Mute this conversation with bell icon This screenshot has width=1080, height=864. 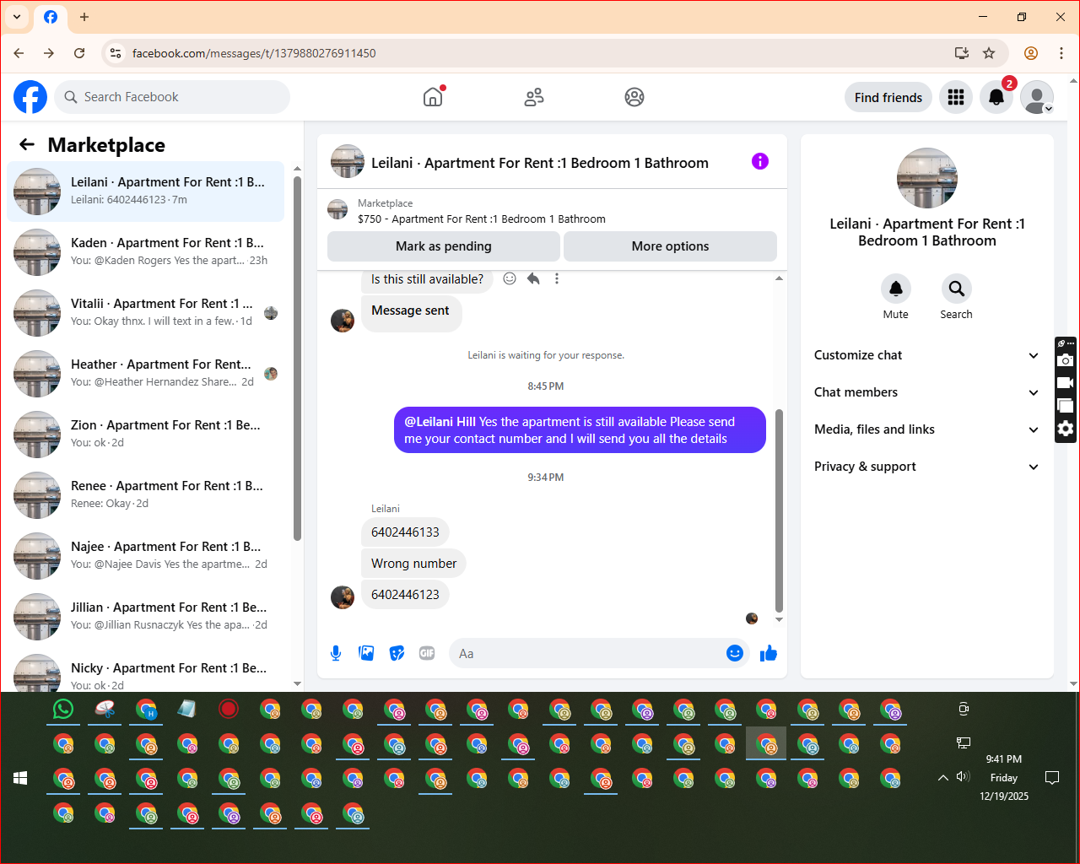pyautogui.click(x=896, y=289)
